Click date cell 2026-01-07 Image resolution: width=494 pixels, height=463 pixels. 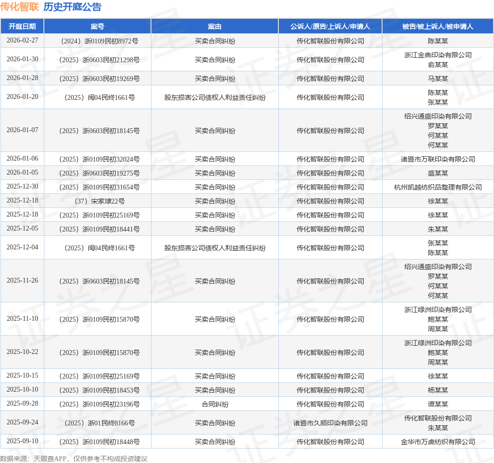[x=22, y=130]
